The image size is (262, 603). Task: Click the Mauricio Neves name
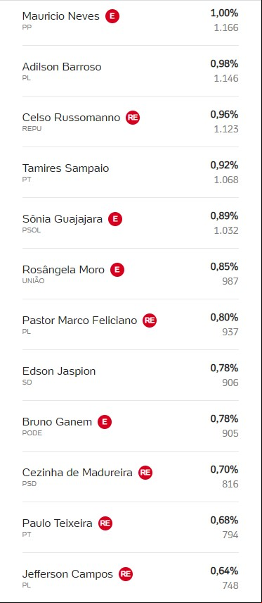(60, 16)
